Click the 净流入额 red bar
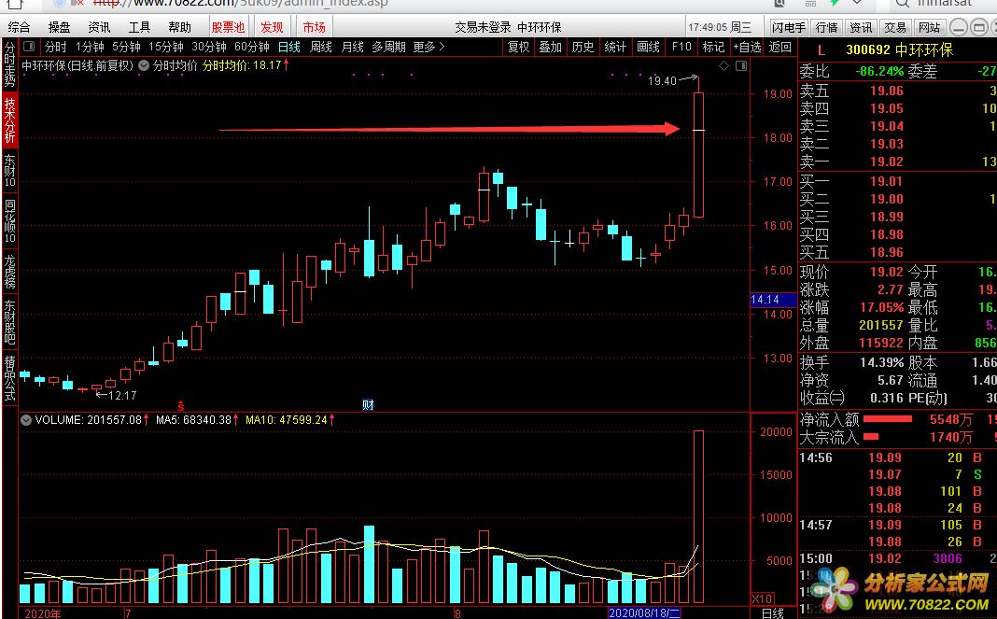The height and width of the screenshot is (619, 997). [x=888, y=419]
